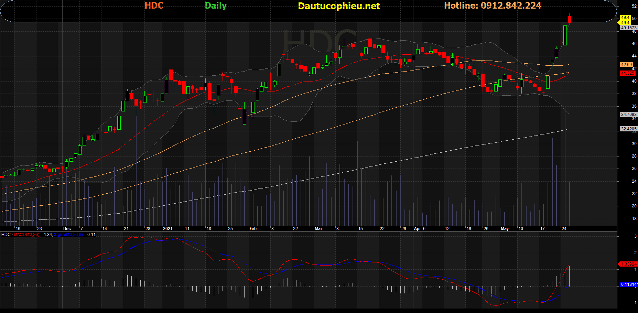The height and width of the screenshot is (313, 638).
Task: Click the date axis label 11
Action: (x=187, y=229)
